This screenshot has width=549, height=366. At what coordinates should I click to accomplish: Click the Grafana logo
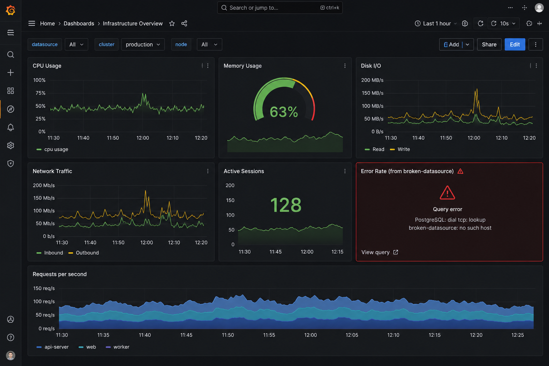click(11, 10)
